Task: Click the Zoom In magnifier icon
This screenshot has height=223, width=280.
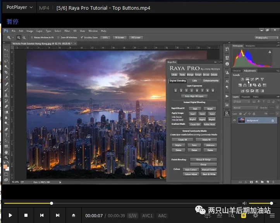Action: (19, 38)
